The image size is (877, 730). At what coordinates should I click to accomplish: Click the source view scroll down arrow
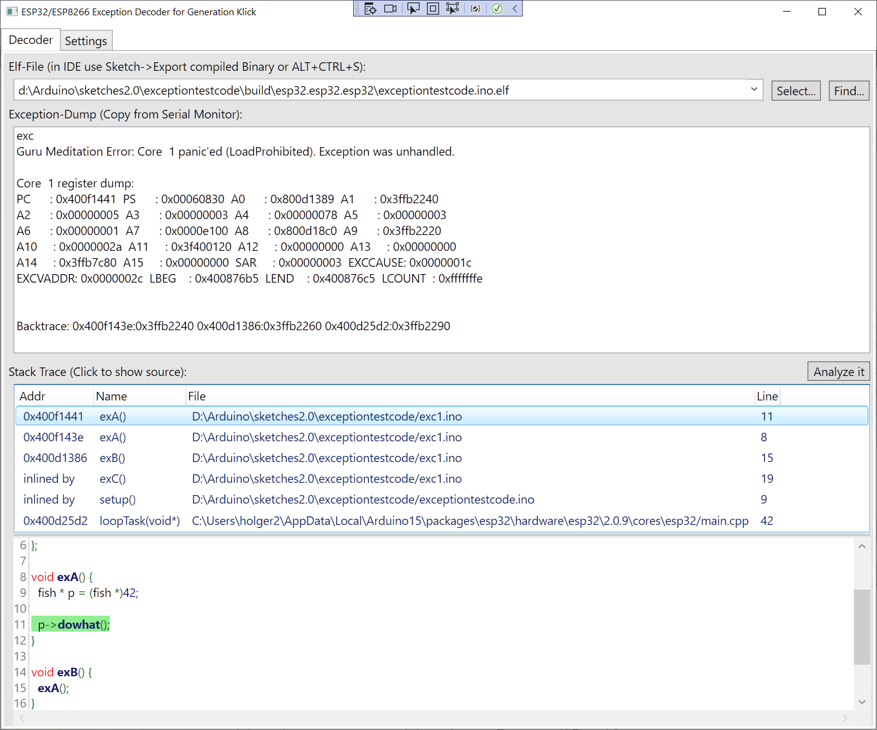click(x=862, y=702)
